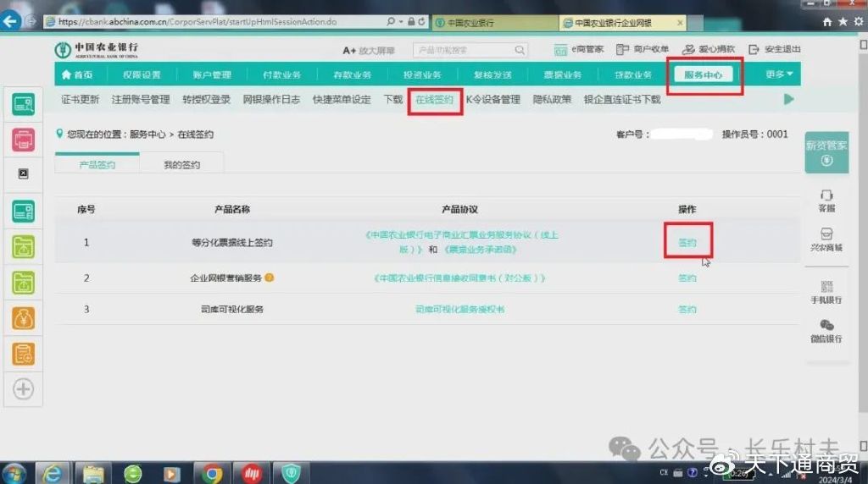
Task: Open 证书更新 submenu item
Action: click(81, 100)
